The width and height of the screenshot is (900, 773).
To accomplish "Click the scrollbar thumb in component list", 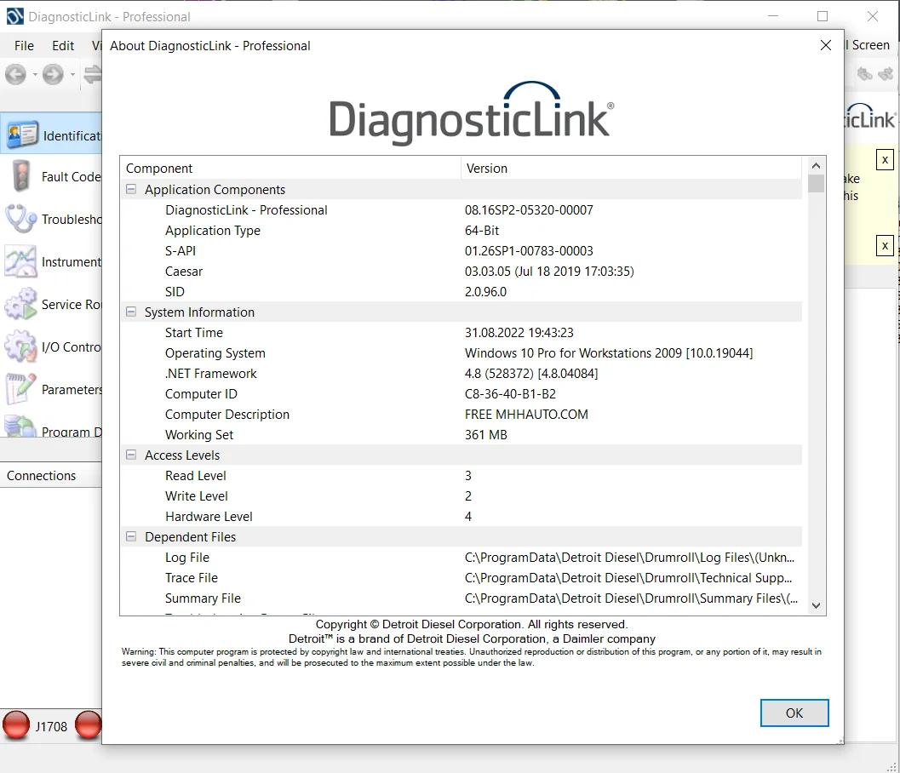I will pos(816,183).
